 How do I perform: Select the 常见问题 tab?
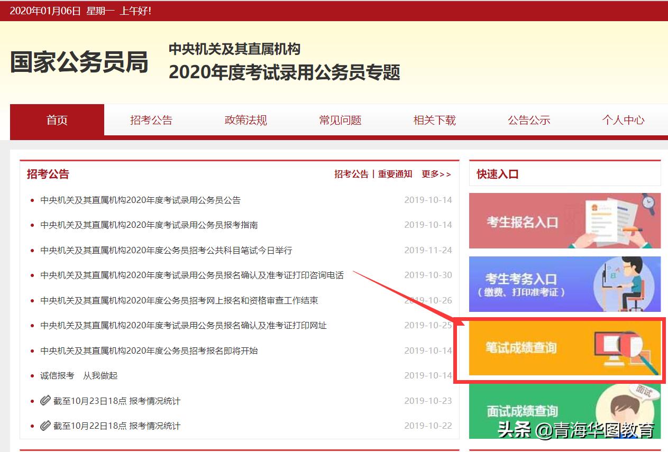point(340,121)
